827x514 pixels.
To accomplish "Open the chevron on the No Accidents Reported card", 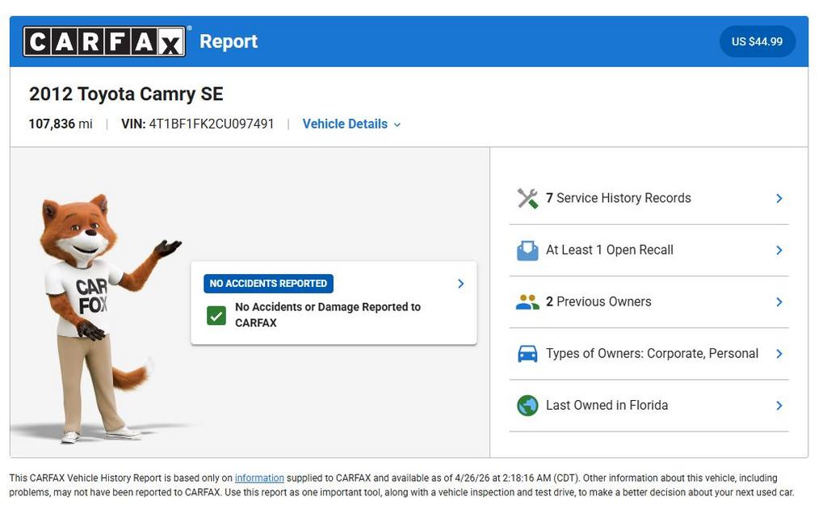I will coord(461,284).
